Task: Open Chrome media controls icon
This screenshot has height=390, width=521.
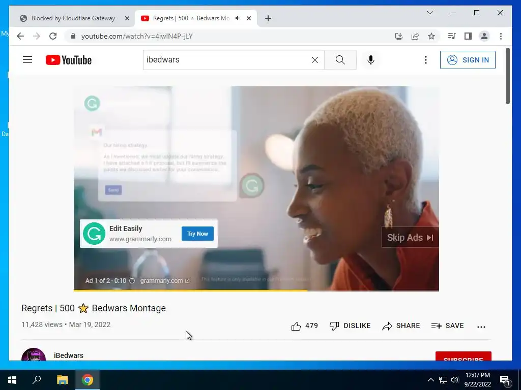Action: coord(451,36)
